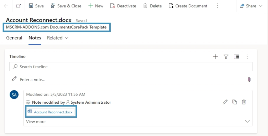
Task: Click Create Document button
Action: click(188, 6)
